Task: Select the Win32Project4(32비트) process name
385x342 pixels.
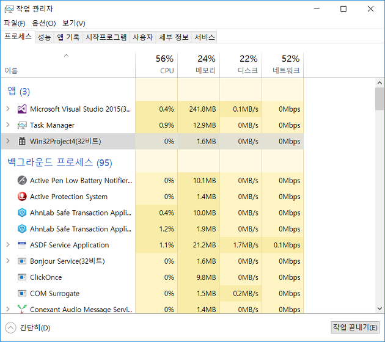Action: (x=65, y=141)
